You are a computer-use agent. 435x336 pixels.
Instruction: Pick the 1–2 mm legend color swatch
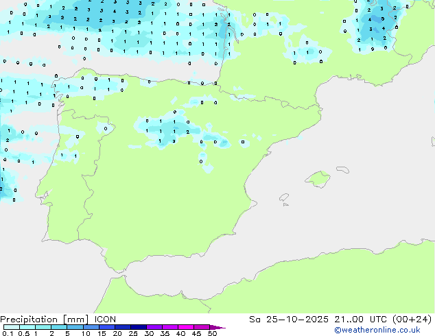[x=43, y=327]
